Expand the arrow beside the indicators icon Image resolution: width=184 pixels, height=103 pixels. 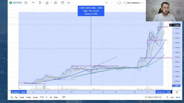pos(51,3)
